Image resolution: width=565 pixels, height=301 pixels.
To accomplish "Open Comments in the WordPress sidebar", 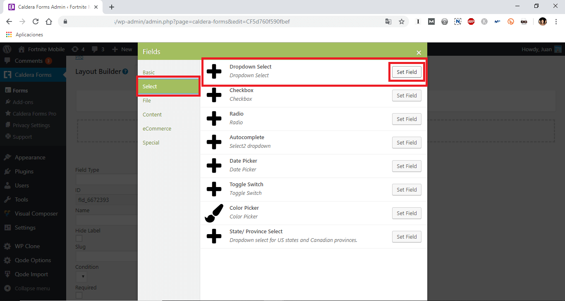I will click(33, 61).
